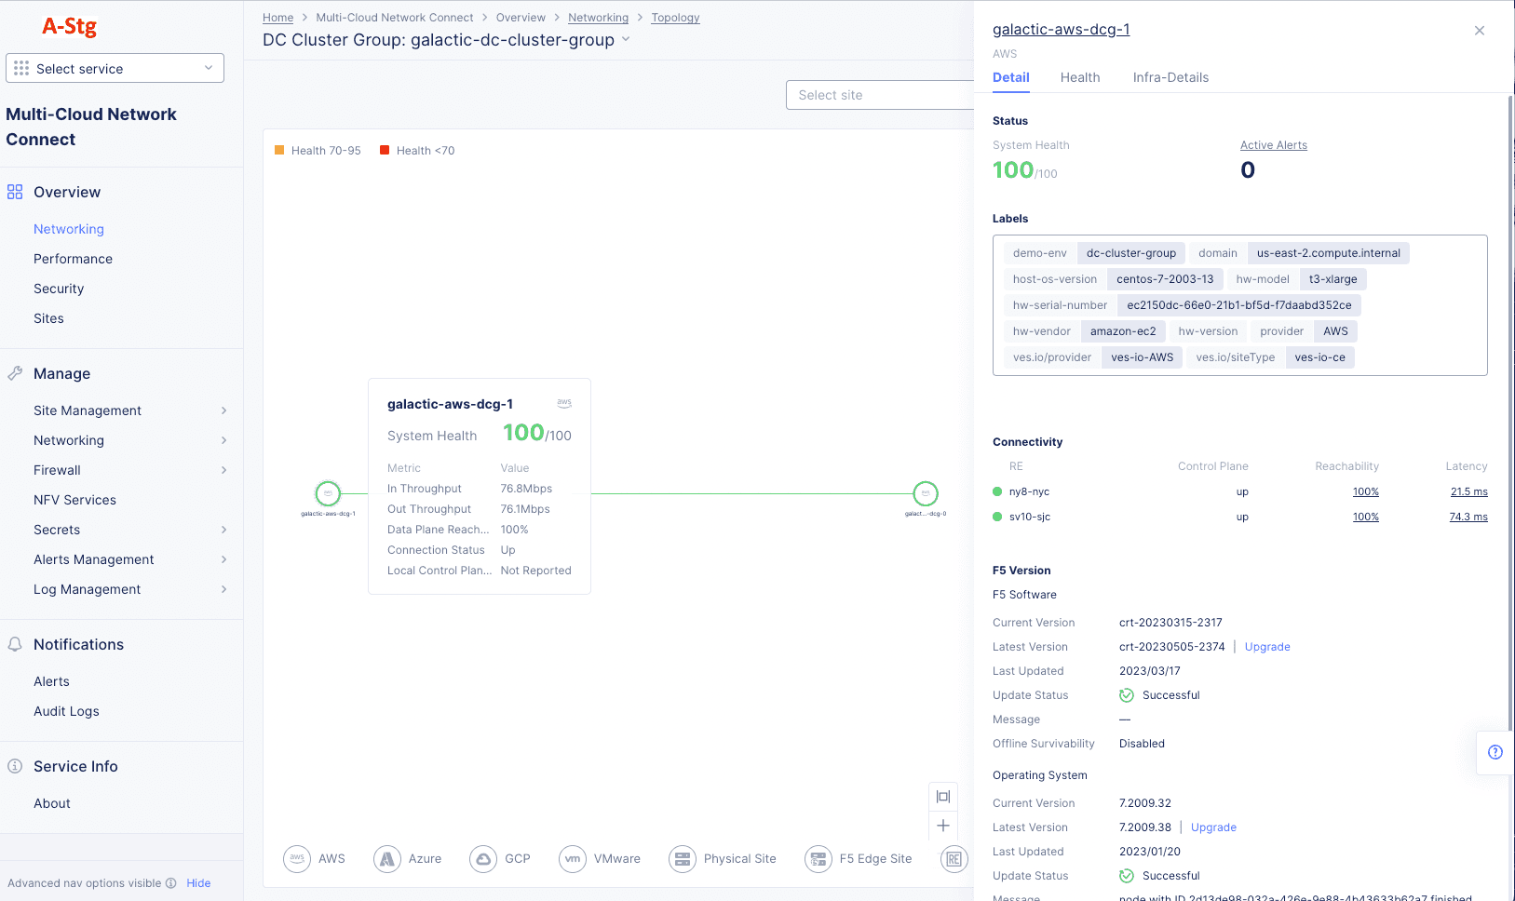Hide the advanced nav options
Screen dimensions: 1515x901
click(x=198, y=882)
